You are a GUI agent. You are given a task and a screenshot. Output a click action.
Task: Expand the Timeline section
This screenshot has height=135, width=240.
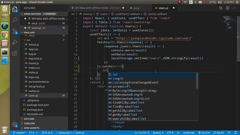click(x=44, y=123)
